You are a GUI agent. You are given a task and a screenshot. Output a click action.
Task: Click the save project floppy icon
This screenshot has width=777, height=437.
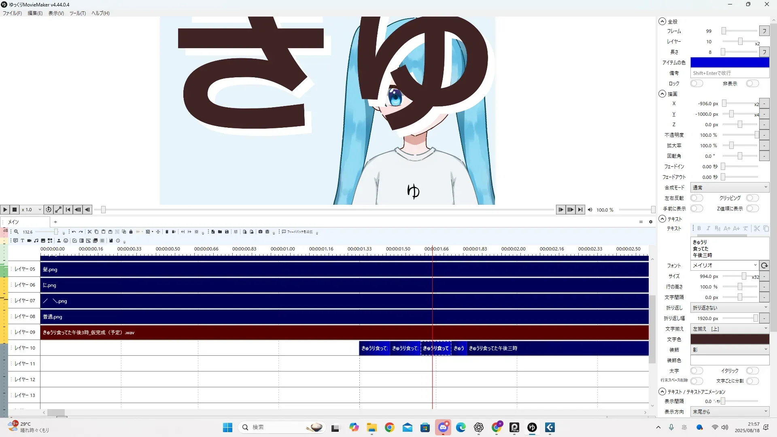pos(227,232)
